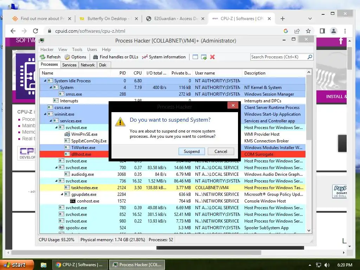Image resolution: width=360 pixels, height=270 pixels.
Task: Switch to the Network tab
Action: (x=88, y=65)
